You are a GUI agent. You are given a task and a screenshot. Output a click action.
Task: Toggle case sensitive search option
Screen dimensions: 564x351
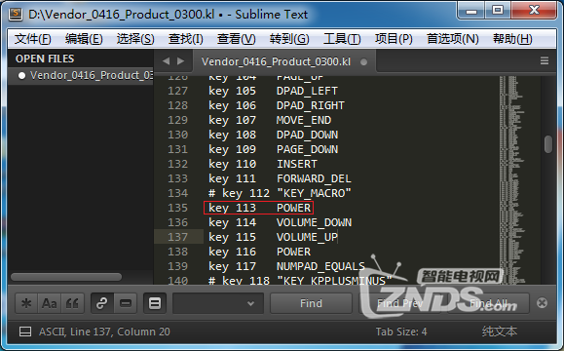click(x=50, y=303)
